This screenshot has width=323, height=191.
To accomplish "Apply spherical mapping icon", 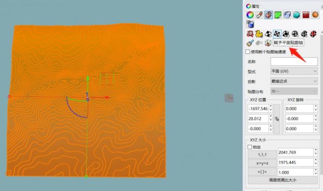I will [x=295, y=34].
